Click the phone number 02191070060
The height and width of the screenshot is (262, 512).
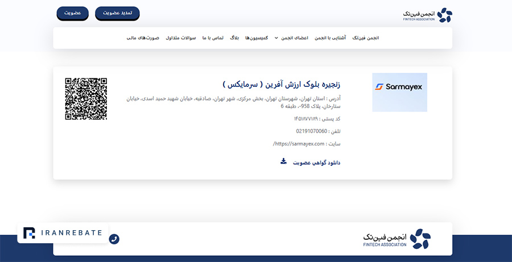click(312, 131)
